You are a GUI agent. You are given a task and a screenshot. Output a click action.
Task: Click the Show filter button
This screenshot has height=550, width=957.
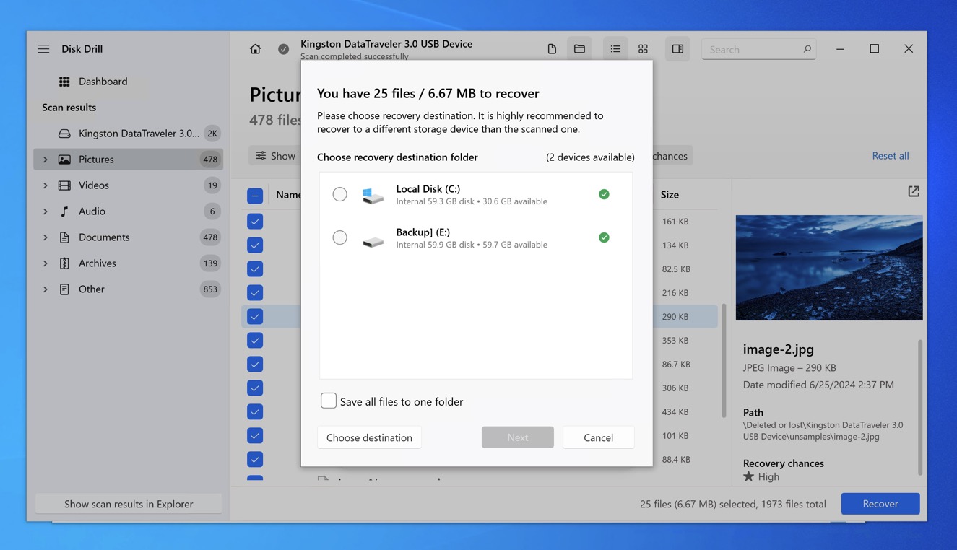click(x=275, y=156)
